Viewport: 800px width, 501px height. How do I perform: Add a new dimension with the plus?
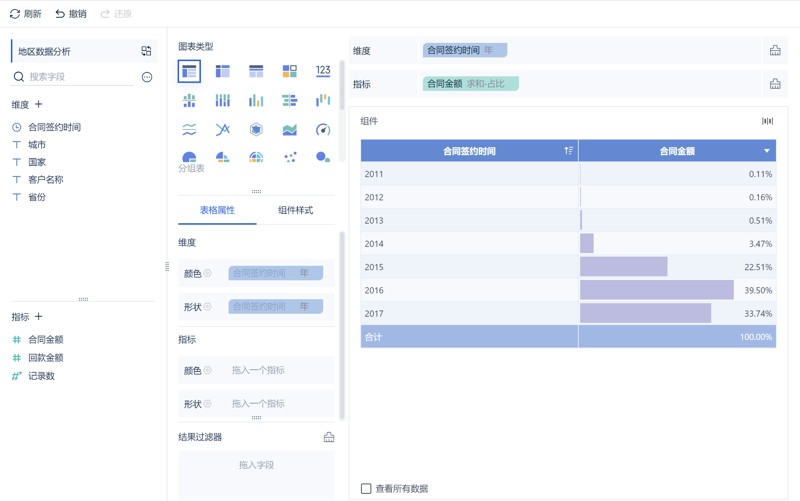tap(39, 104)
